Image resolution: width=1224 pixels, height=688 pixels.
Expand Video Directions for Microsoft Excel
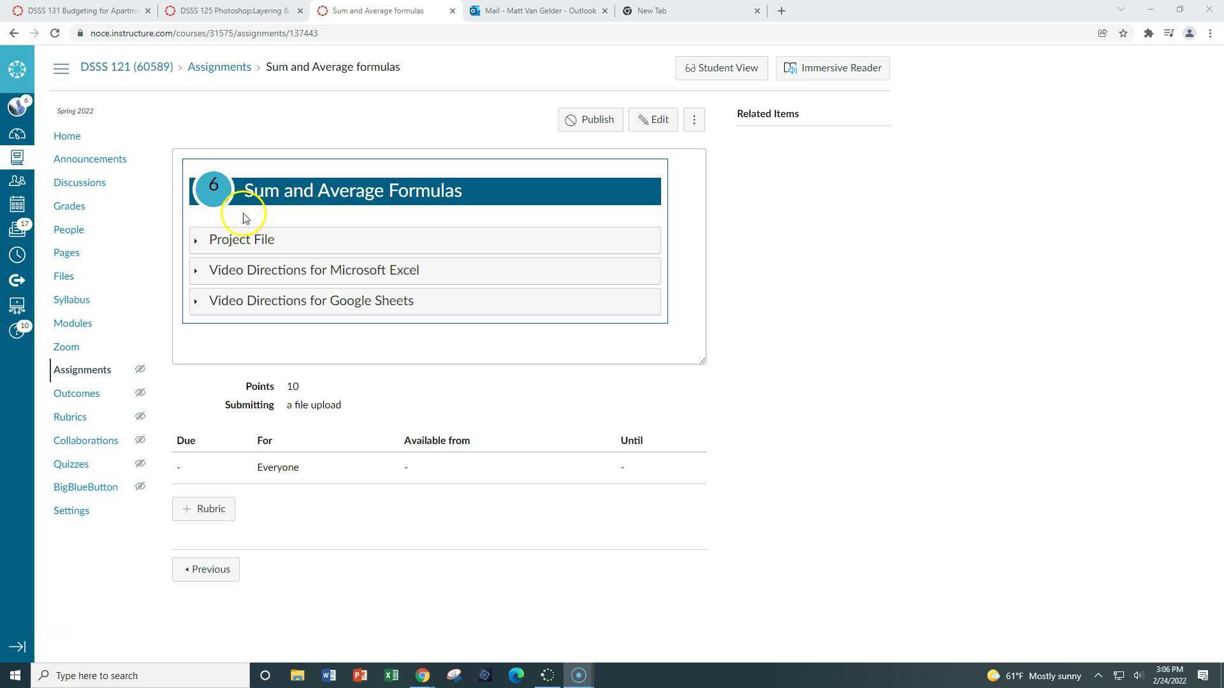(x=314, y=271)
